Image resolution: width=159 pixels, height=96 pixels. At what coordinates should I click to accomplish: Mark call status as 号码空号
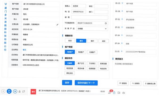click(x=103, y=69)
